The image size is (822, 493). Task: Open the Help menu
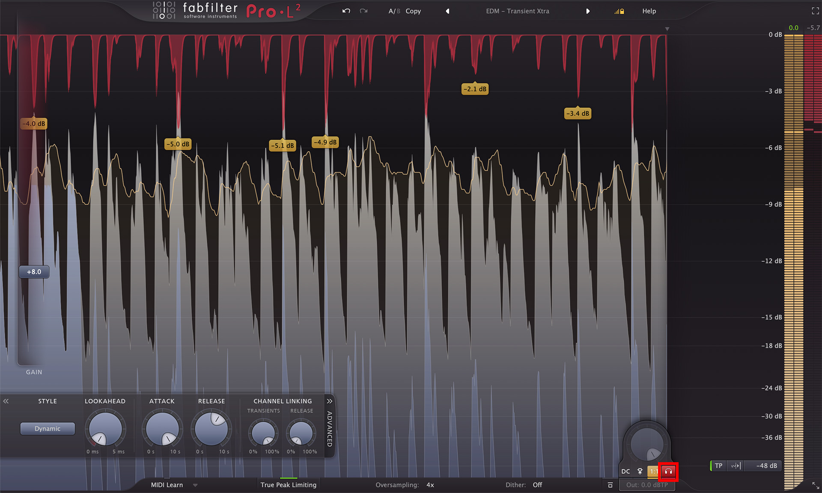click(x=649, y=11)
